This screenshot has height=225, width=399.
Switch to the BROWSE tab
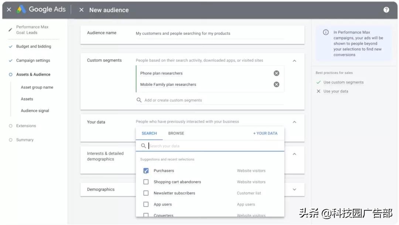click(x=176, y=133)
